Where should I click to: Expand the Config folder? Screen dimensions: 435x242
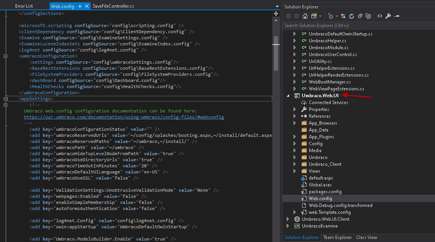click(x=294, y=144)
